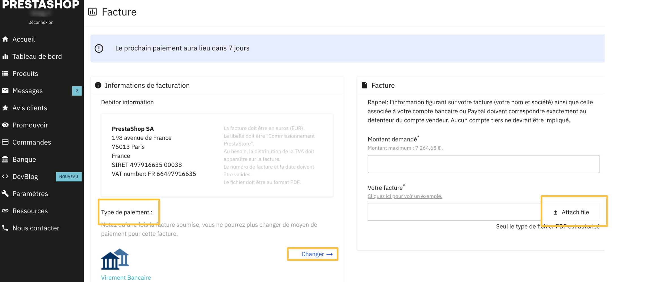Click the Votre facture file field
The image size is (661, 282).
(455, 212)
